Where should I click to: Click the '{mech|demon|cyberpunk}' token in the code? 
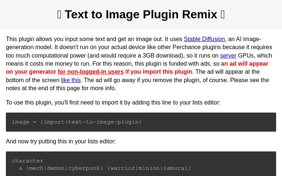(x=65, y=168)
